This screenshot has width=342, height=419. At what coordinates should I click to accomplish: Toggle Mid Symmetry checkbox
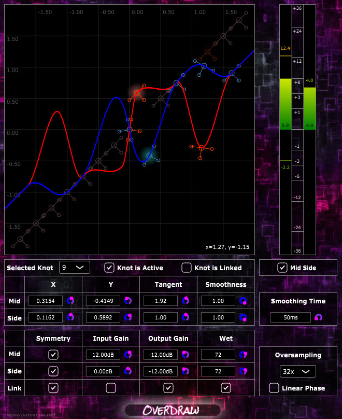(x=53, y=355)
